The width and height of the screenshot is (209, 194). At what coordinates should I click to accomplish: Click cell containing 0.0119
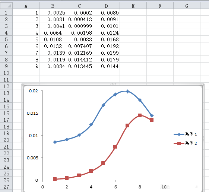(53, 59)
